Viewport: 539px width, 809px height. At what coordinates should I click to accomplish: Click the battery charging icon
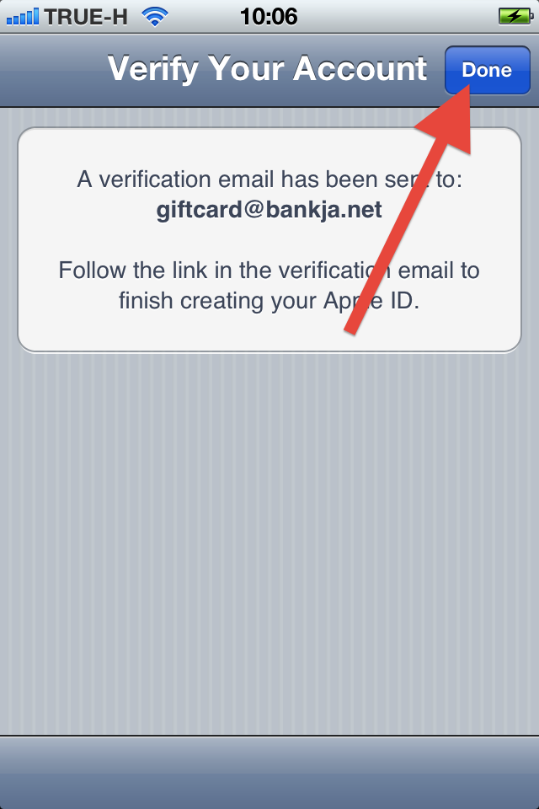(x=515, y=17)
